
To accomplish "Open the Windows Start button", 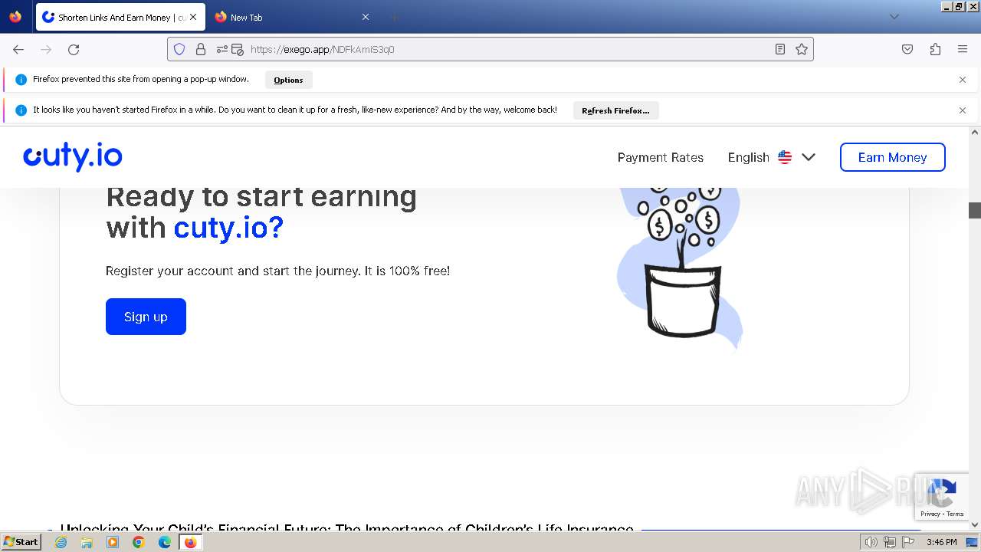I will [x=21, y=542].
